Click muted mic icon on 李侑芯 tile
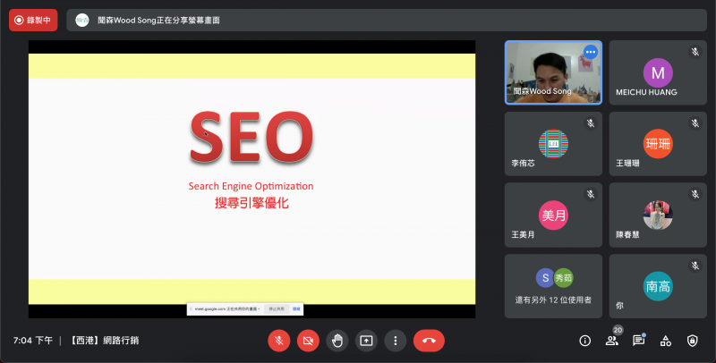Screen dimensions: 716x363 [x=591, y=123]
